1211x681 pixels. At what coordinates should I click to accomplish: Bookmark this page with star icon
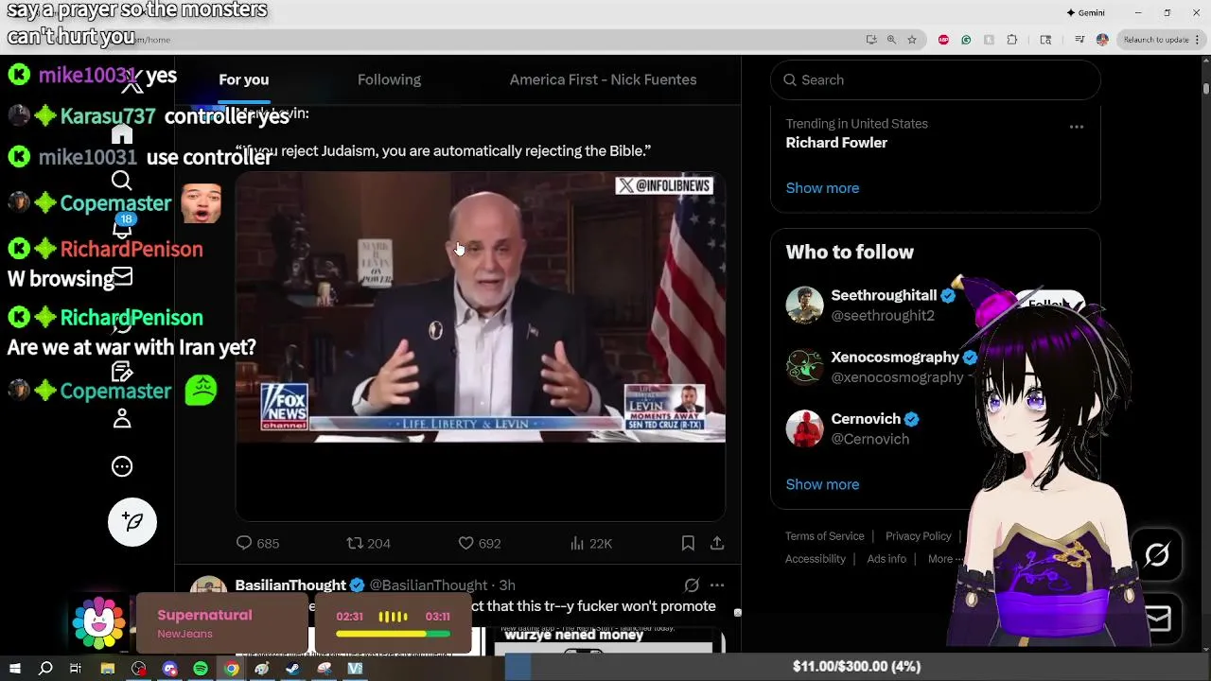[x=912, y=40]
